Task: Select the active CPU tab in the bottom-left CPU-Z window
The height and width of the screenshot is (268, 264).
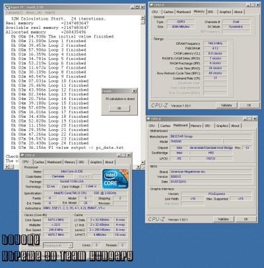Action: 26,161
